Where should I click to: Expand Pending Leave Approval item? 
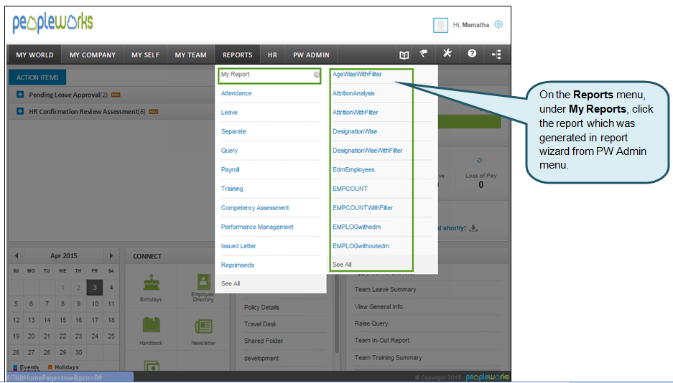(x=20, y=95)
